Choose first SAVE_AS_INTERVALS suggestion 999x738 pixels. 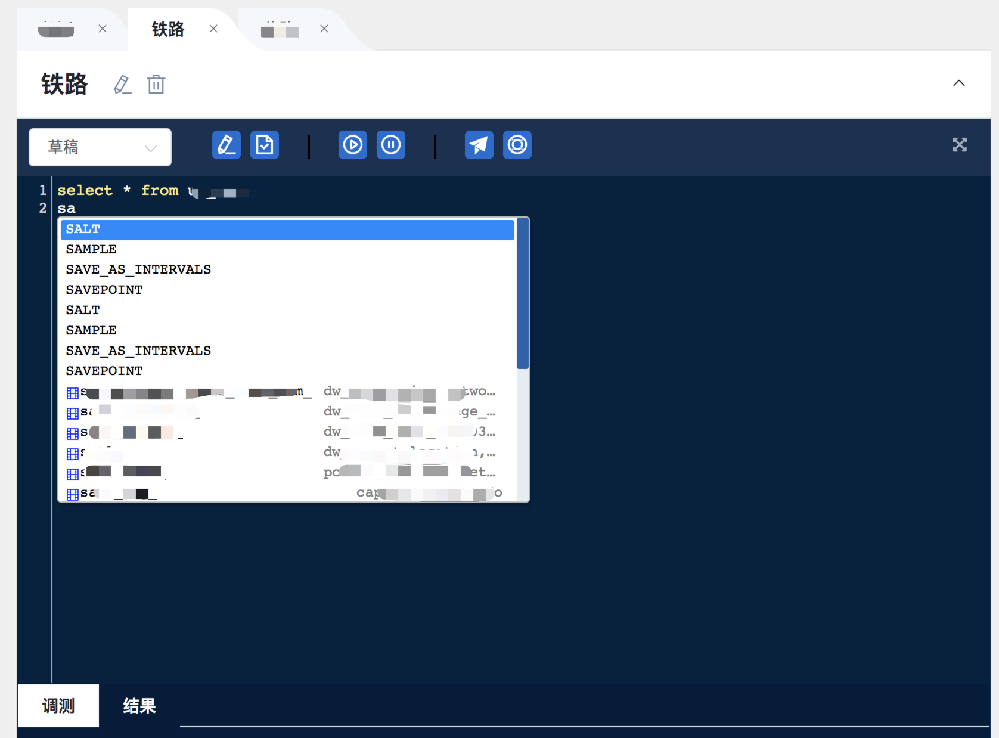pos(287,269)
